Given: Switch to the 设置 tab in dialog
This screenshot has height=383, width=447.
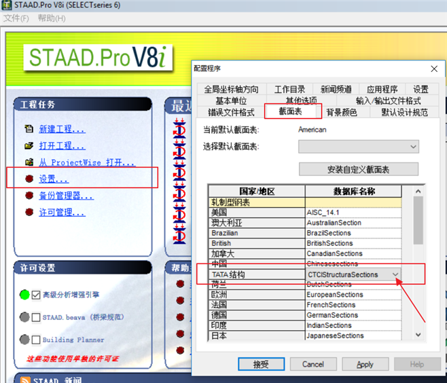Looking at the screenshot, I should [x=421, y=89].
